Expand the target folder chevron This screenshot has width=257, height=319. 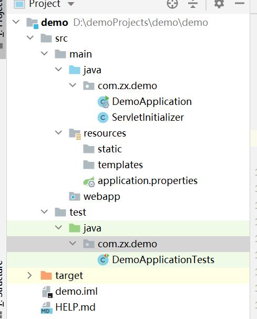pos(29,275)
